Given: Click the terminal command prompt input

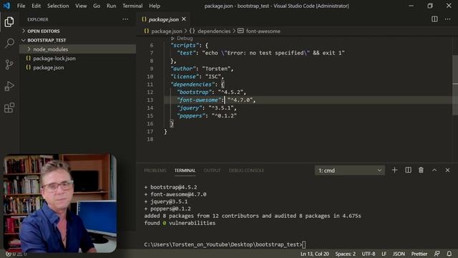Looking at the screenshot, I should click(x=304, y=244).
